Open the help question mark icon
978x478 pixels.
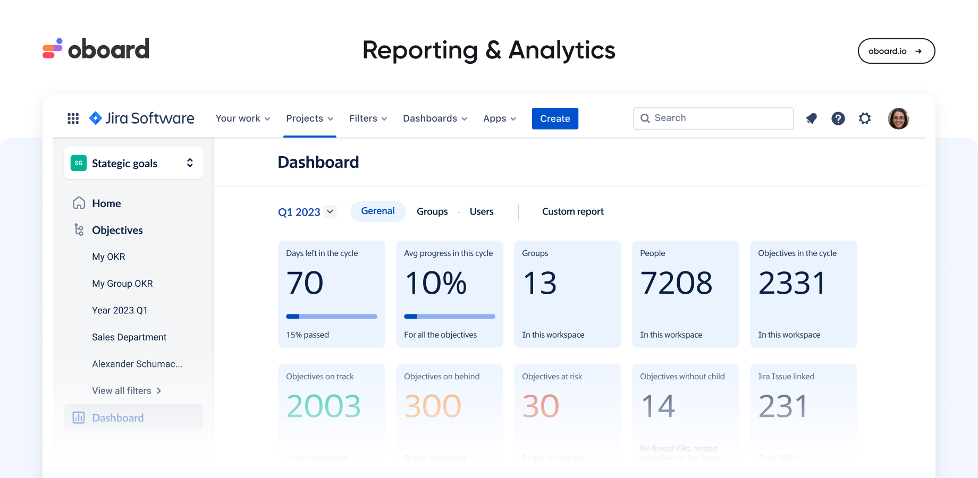tap(838, 118)
